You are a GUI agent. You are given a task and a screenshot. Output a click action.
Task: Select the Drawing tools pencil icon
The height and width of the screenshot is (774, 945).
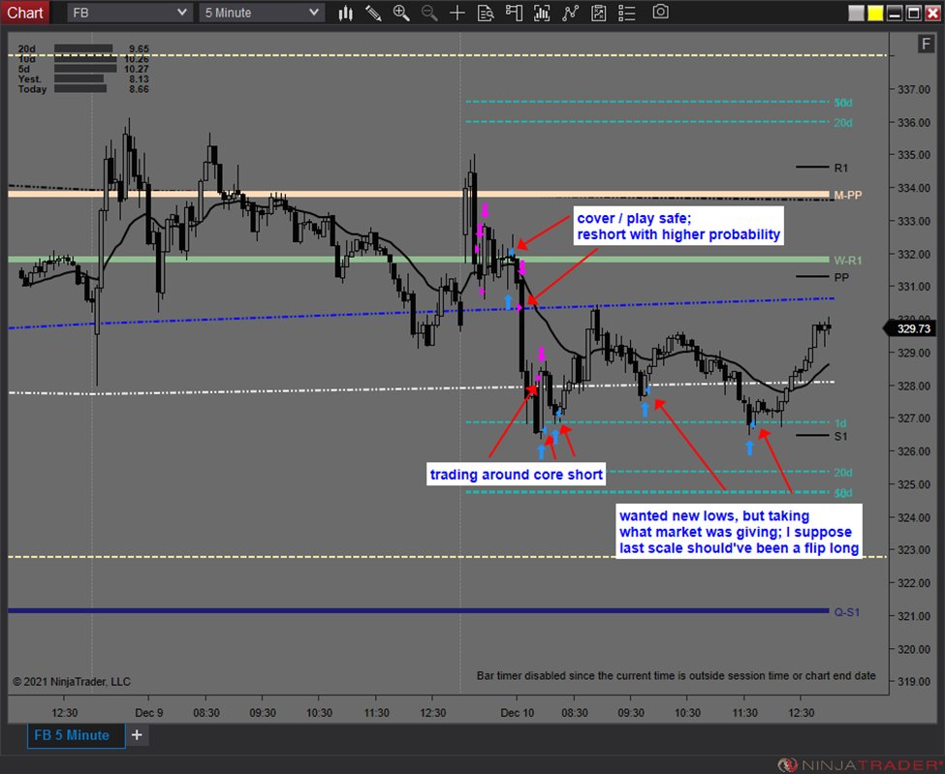point(371,13)
